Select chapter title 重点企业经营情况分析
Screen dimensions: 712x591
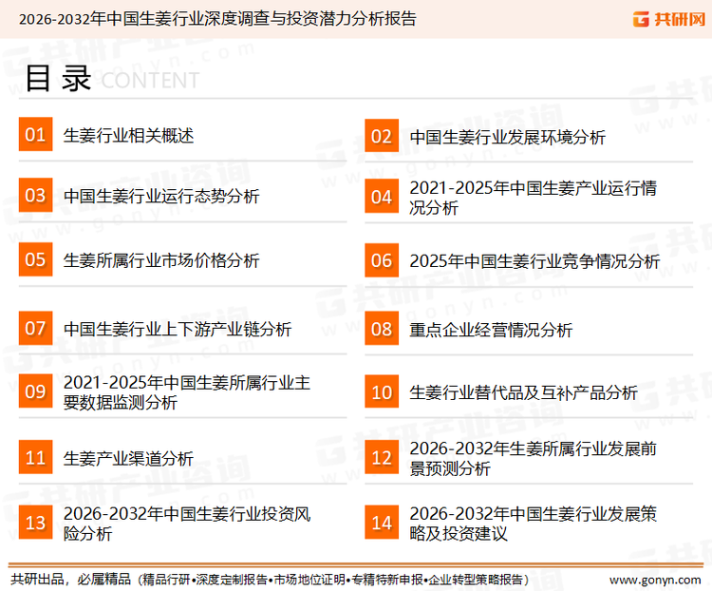pyautogui.click(x=491, y=330)
